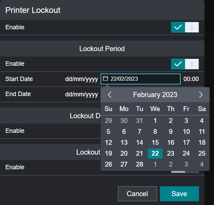Image resolution: width=214 pixels, height=205 pixels.
Task: Cancel the printer lockout dialog
Action: click(x=137, y=194)
